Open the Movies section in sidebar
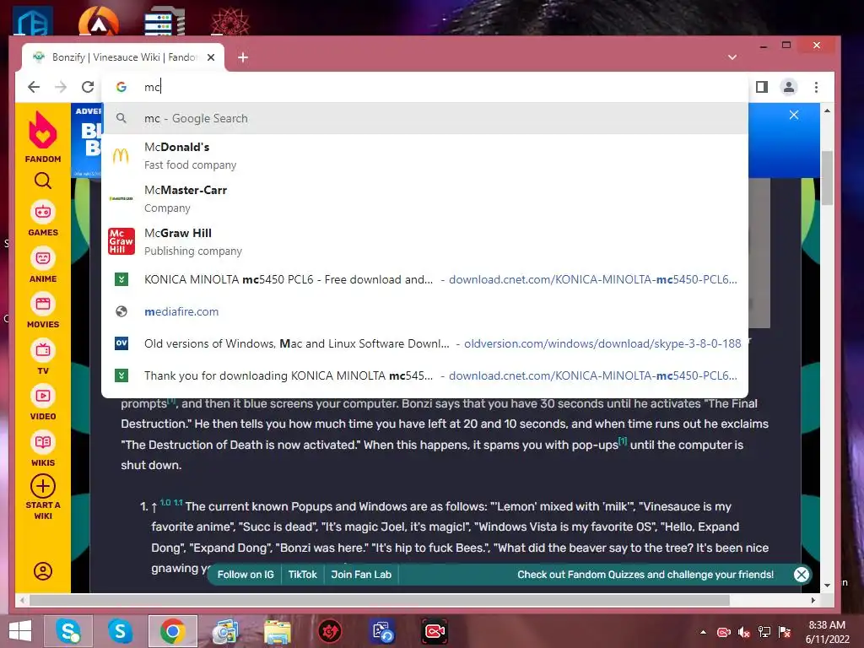 (42, 310)
